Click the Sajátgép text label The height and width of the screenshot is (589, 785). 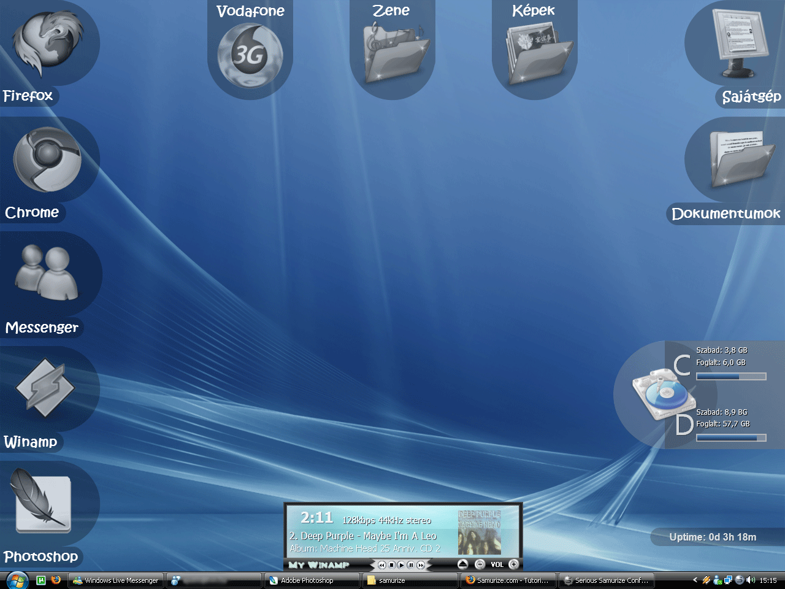[751, 97]
